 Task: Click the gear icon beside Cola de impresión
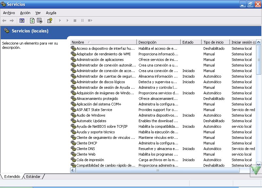click(73, 160)
